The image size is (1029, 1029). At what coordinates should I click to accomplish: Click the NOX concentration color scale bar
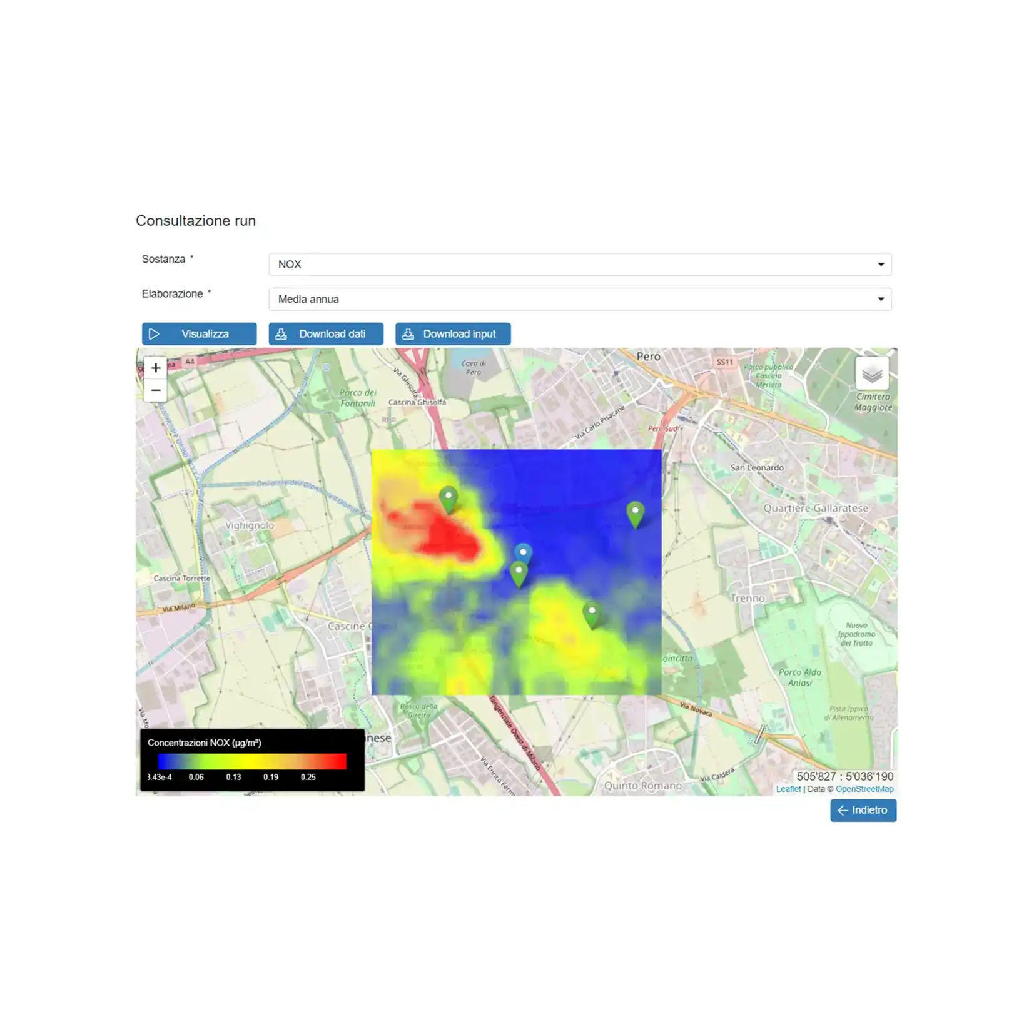click(x=252, y=761)
